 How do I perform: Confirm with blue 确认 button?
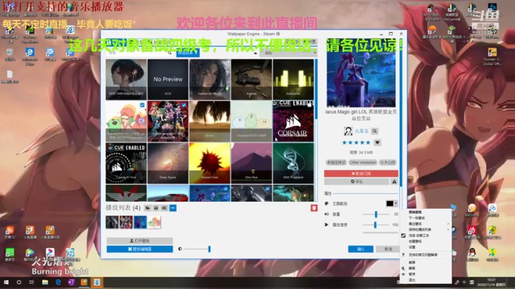click(360, 249)
